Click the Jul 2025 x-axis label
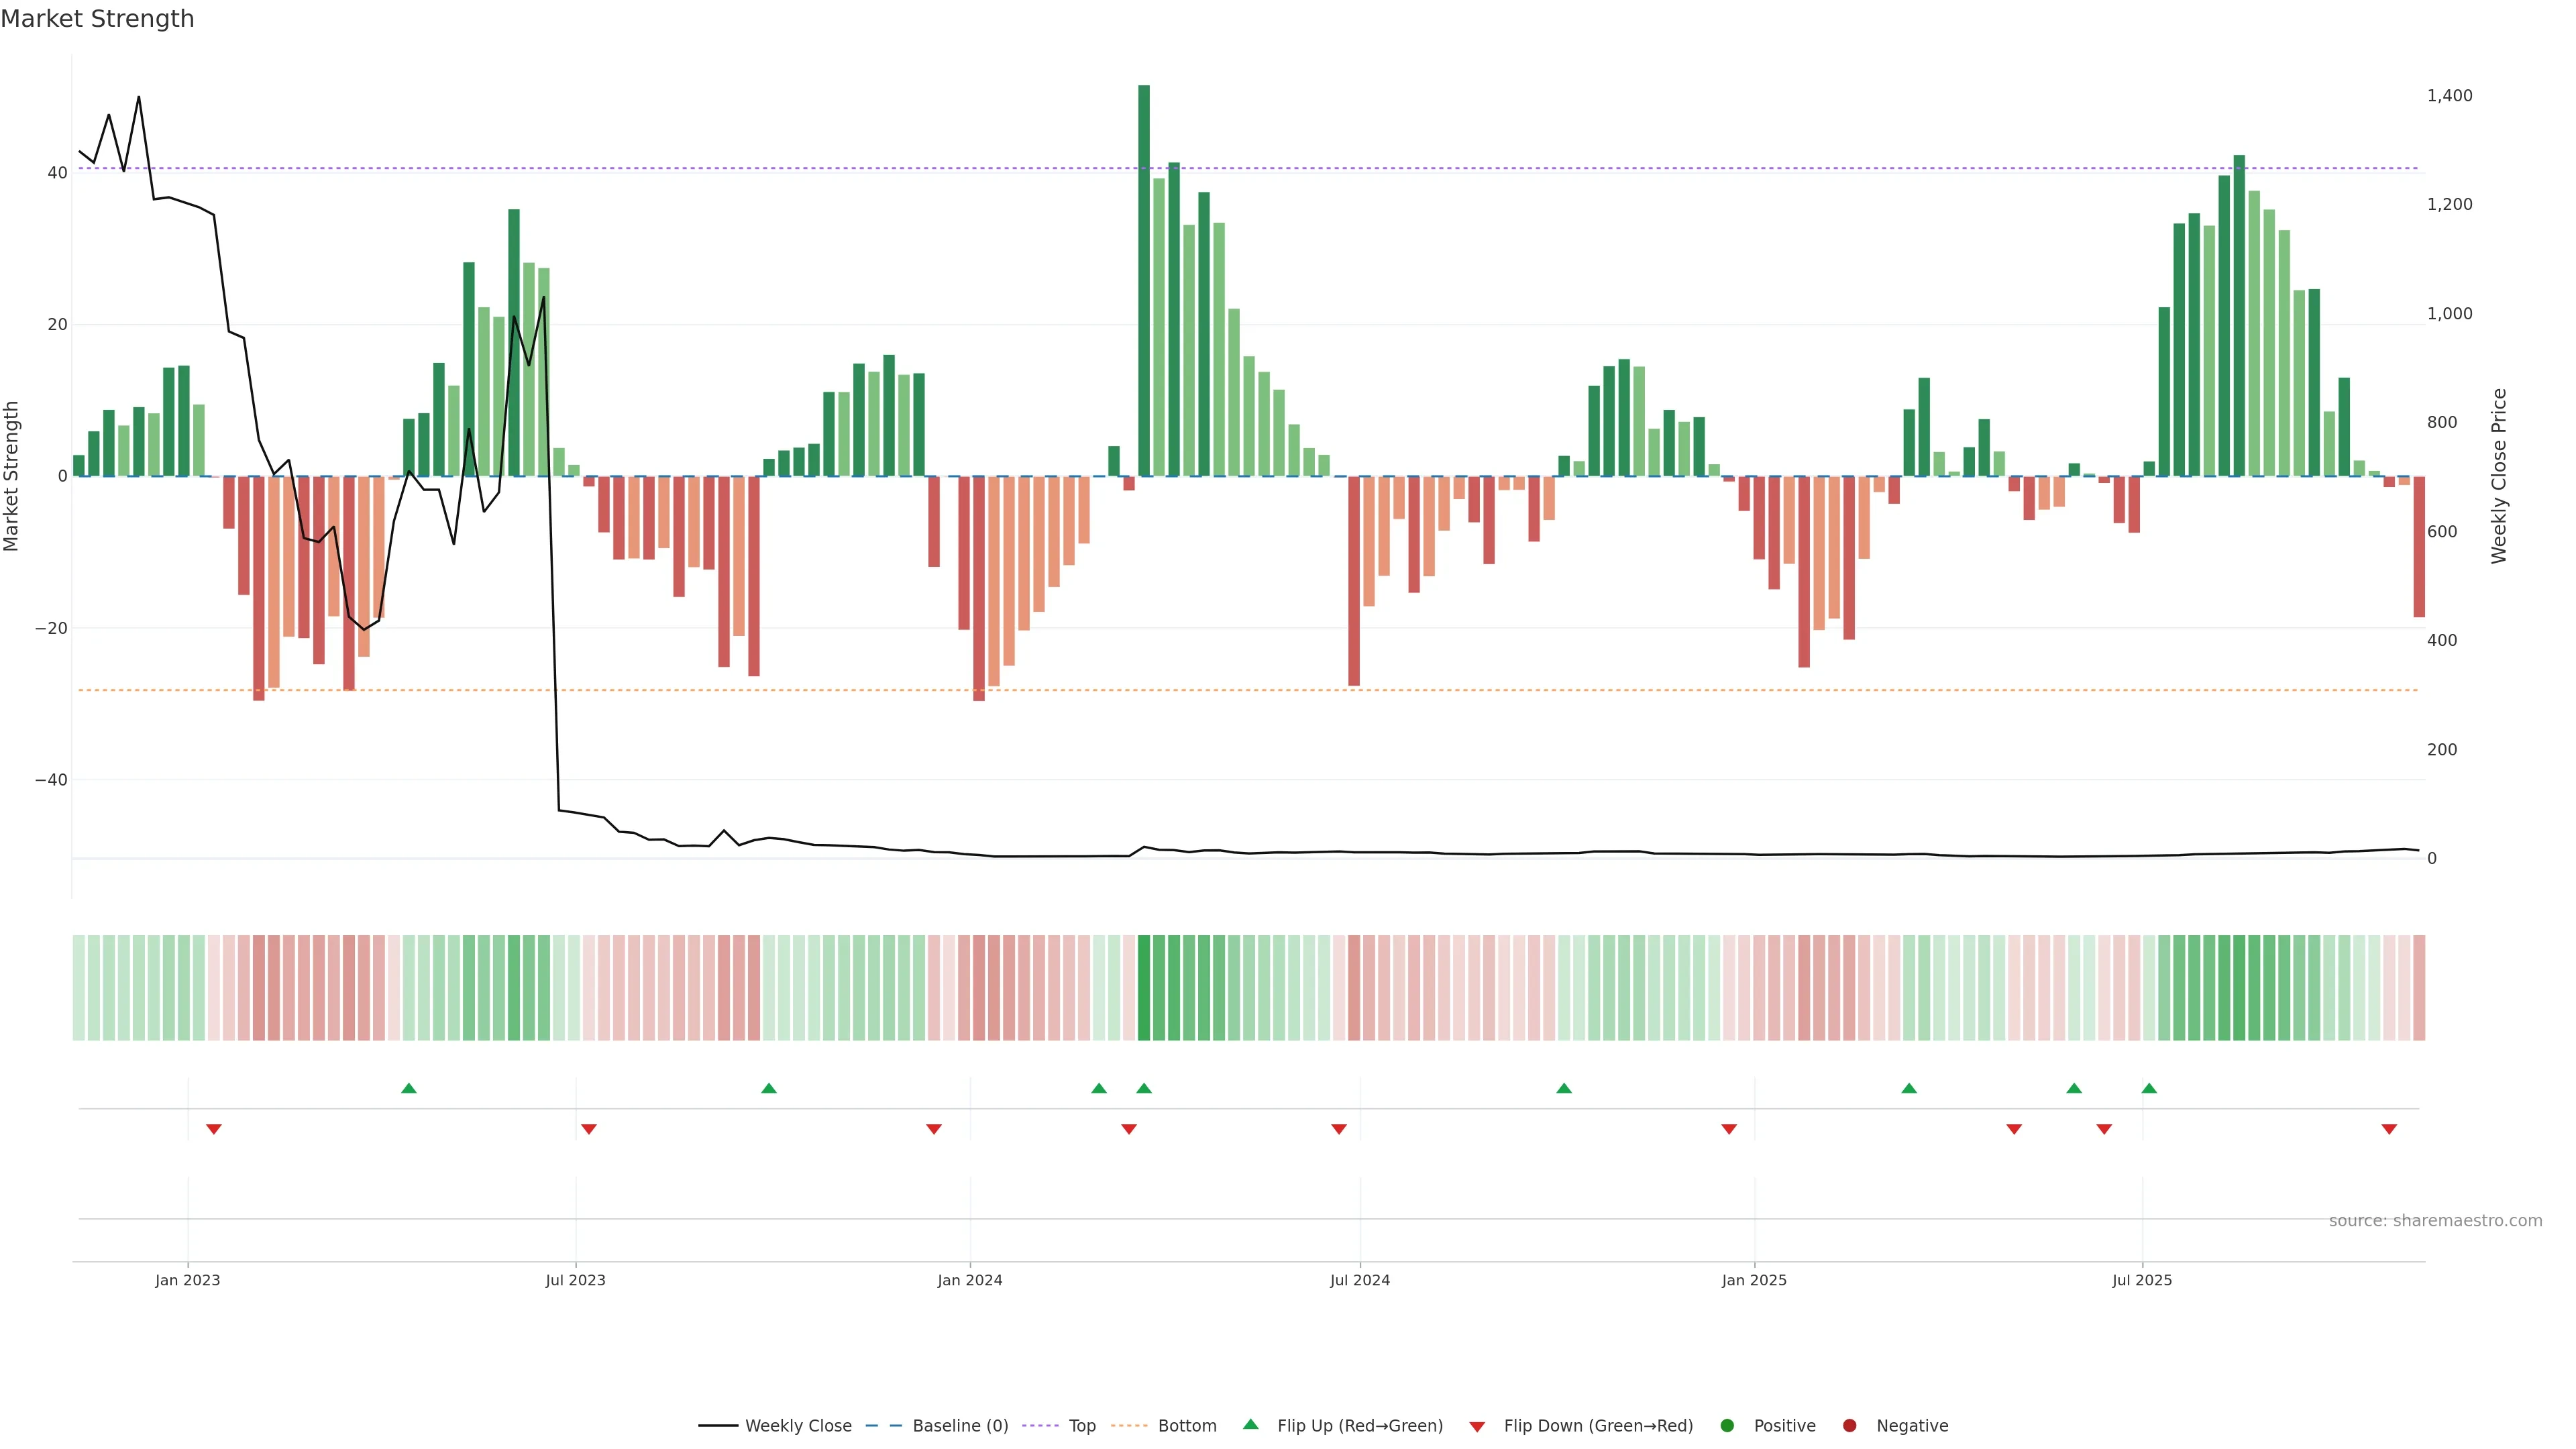The height and width of the screenshot is (1449, 2576). point(2141,1280)
